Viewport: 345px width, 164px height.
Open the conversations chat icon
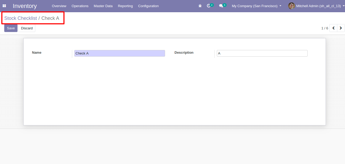tap(221, 6)
